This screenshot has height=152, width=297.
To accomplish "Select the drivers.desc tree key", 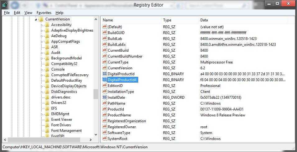I will [61, 97].
